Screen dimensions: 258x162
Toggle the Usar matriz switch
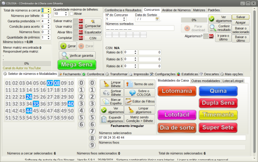(x=78, y=27)
